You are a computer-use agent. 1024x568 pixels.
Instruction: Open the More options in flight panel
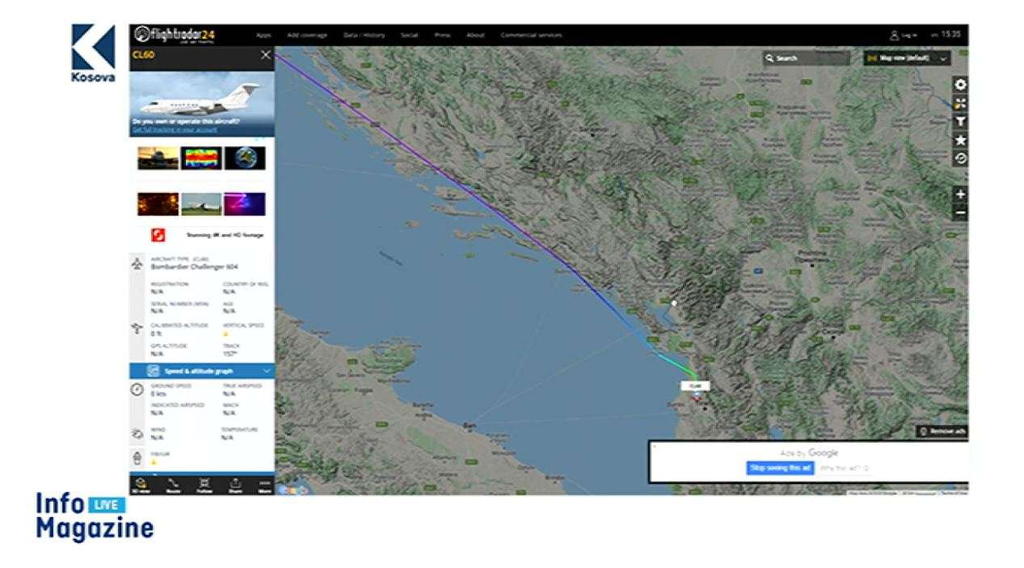click(x=263, y=485)
